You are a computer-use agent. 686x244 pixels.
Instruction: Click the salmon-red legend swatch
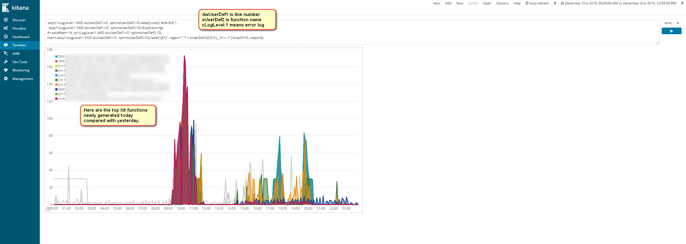56,61
